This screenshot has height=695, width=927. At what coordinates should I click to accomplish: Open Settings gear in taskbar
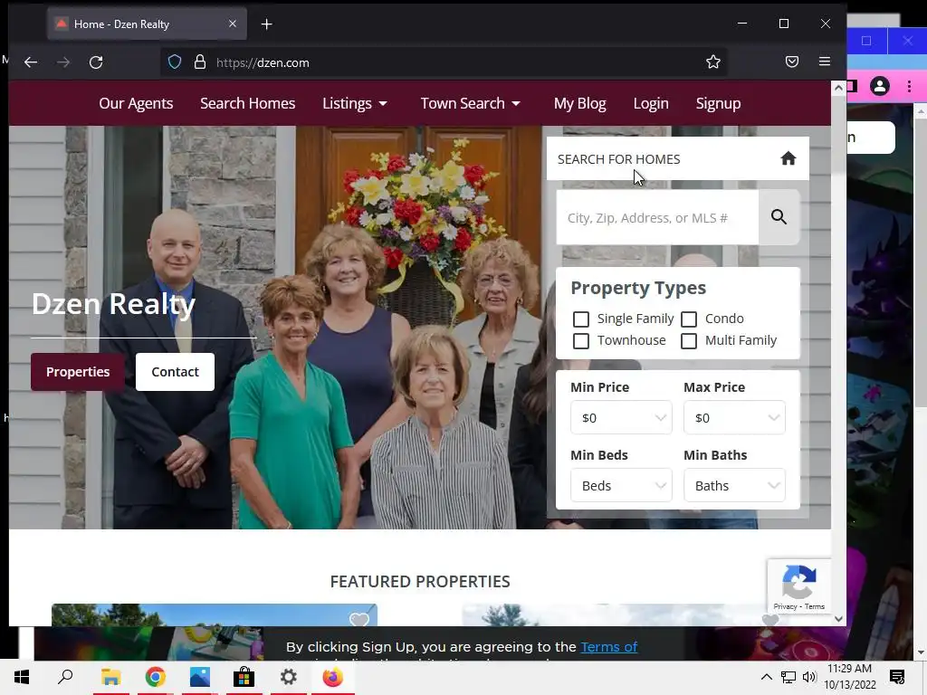[289, 677]
